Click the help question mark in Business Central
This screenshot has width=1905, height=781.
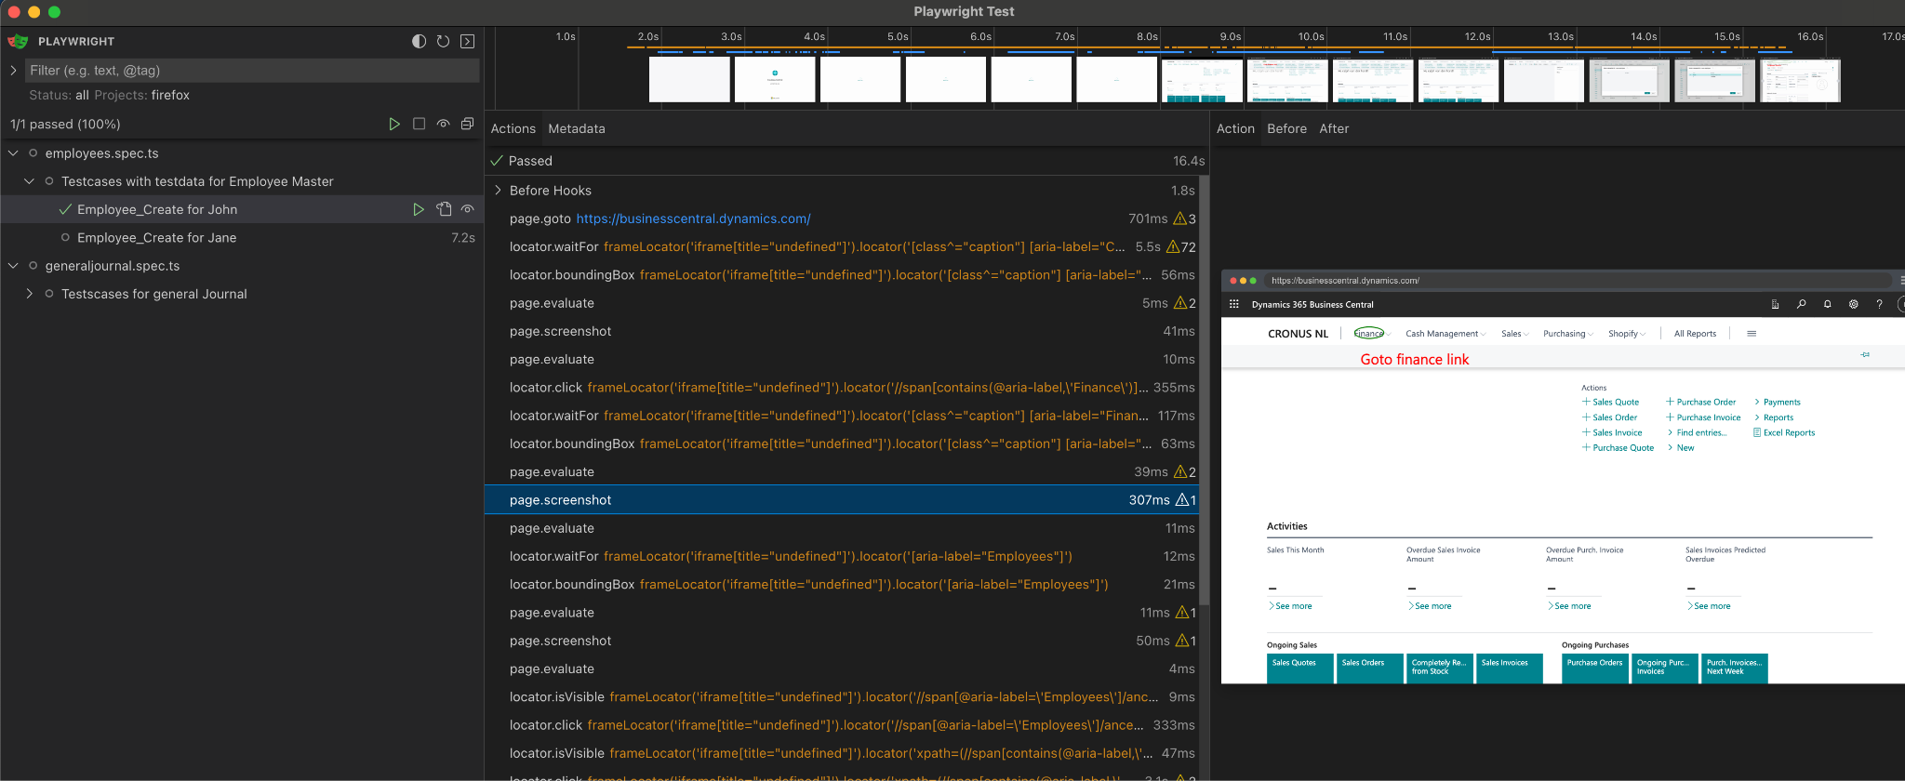pyautogui.click(x=1879, y=304)
